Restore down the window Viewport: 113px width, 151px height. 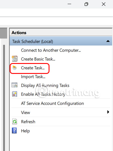(x=86, y=4)
